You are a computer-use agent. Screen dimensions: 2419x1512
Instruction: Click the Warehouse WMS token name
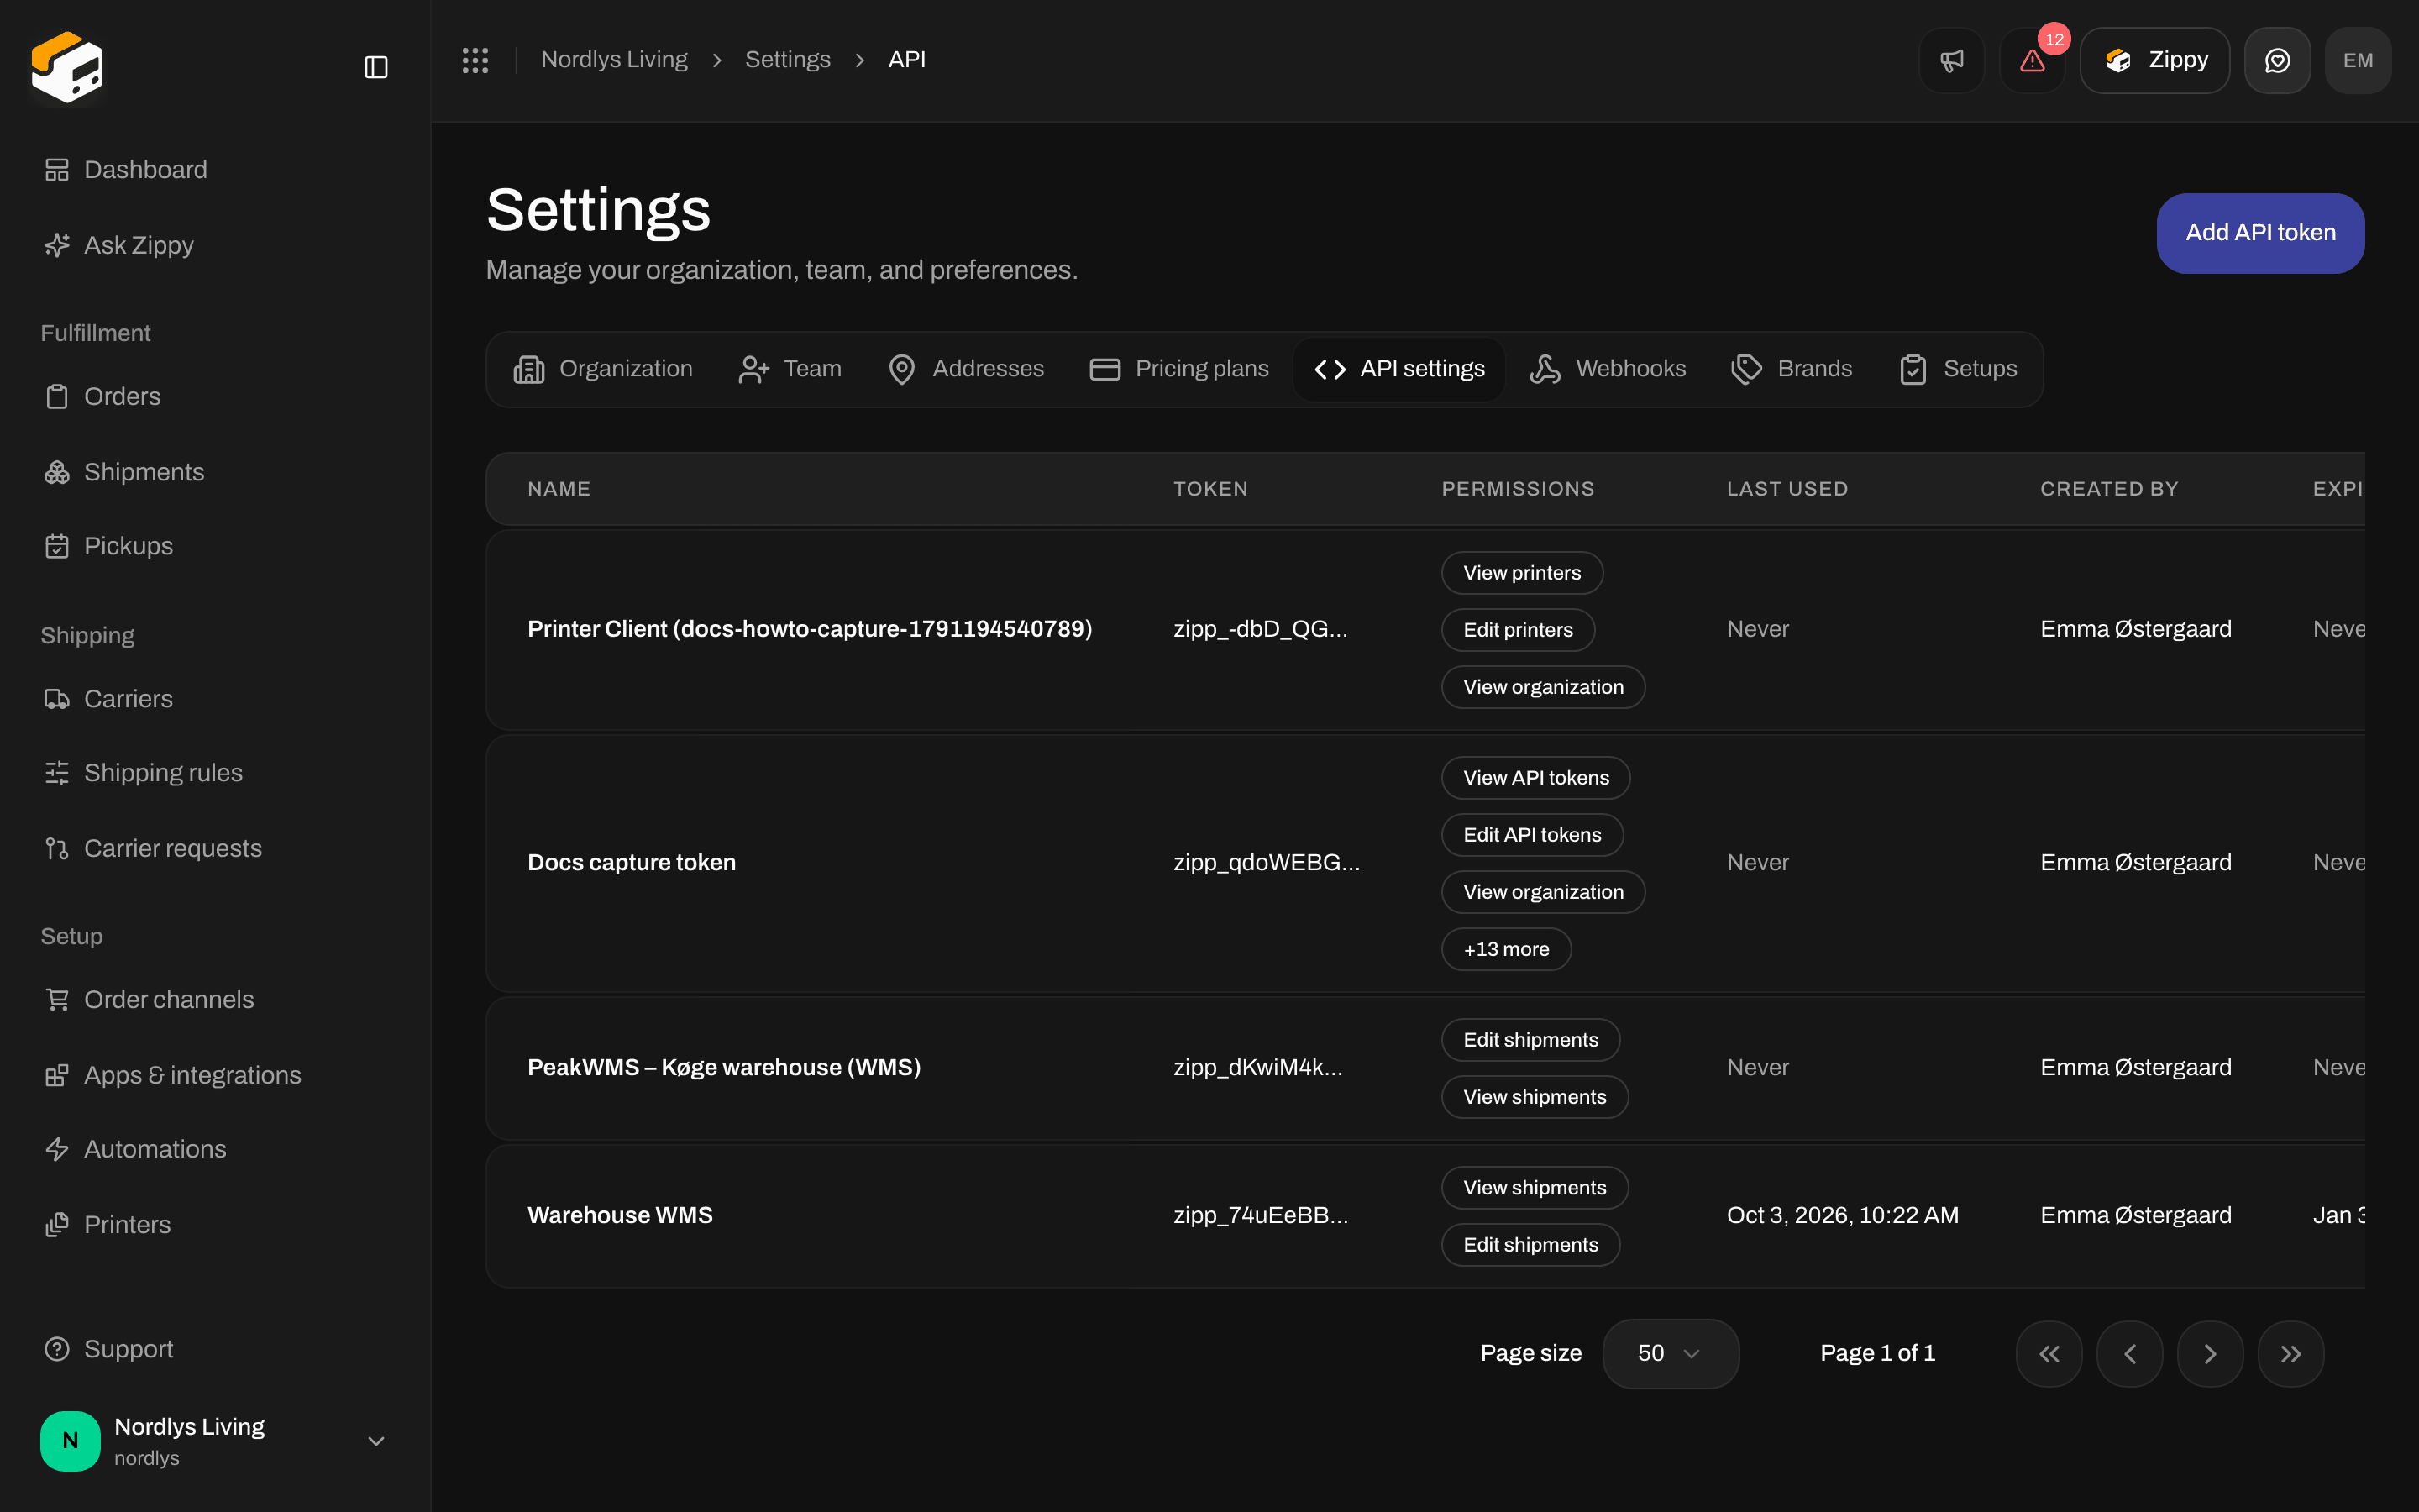[x=620, y=1216]
